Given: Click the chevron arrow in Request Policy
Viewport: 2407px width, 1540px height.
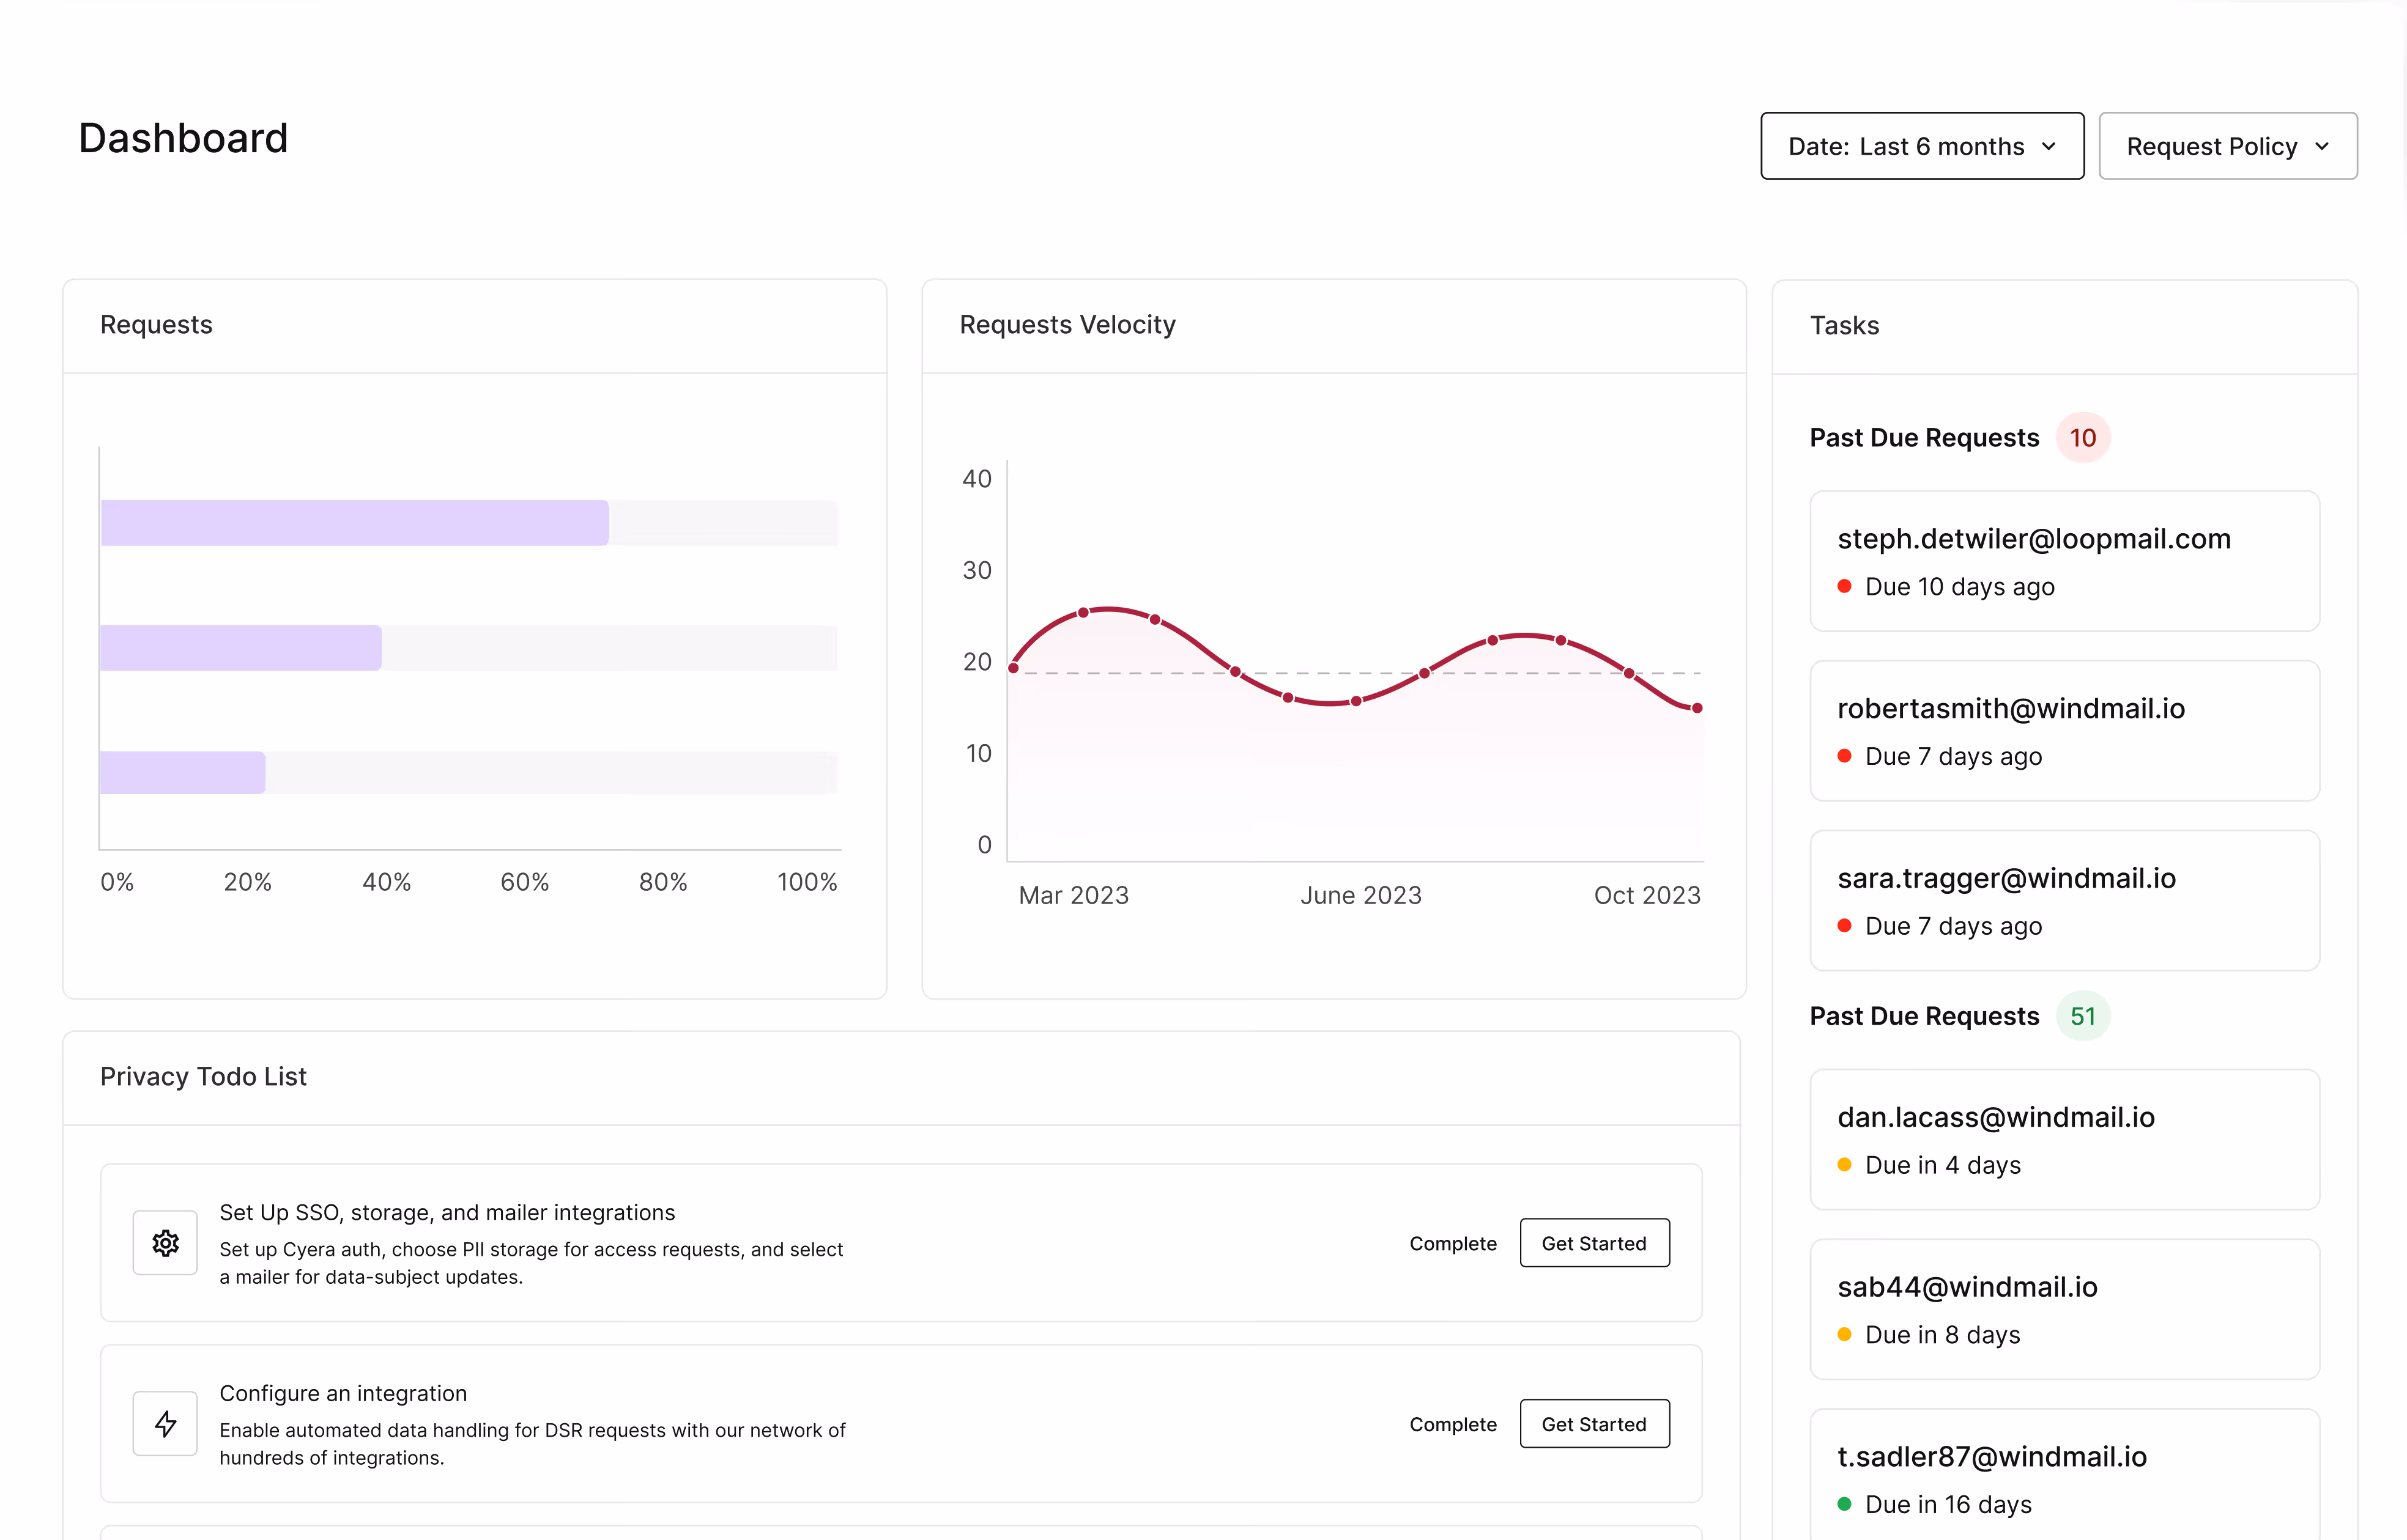Looking at the screenshot, I should coord(2322,147).
